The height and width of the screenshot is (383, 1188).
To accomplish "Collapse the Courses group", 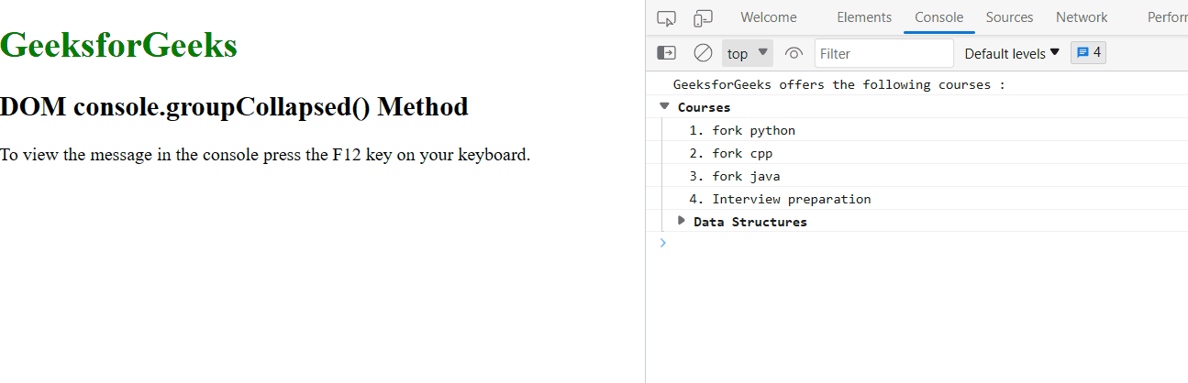I will (x=664, y=107).
